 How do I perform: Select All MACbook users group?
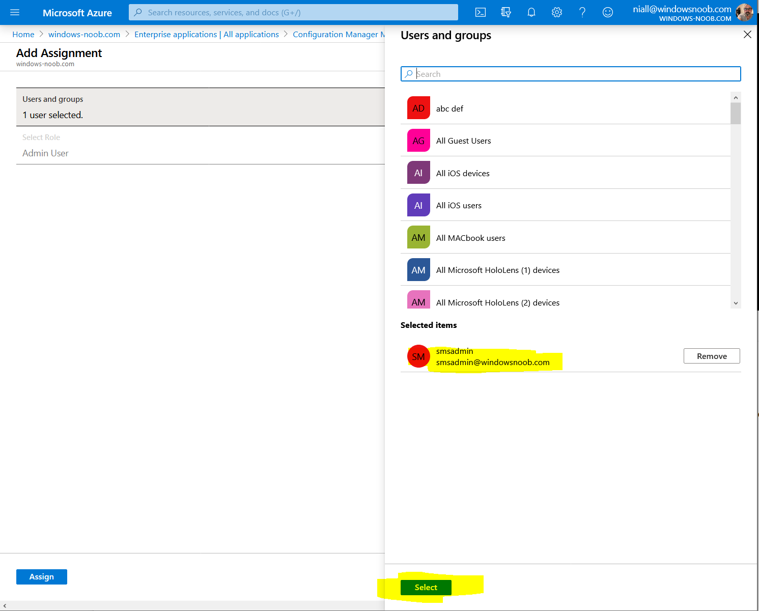(x=566, y=237)
